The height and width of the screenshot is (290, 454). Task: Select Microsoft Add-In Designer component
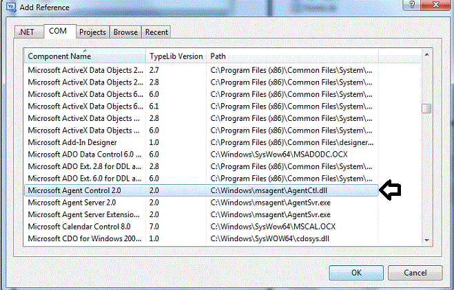pos(201,142)
